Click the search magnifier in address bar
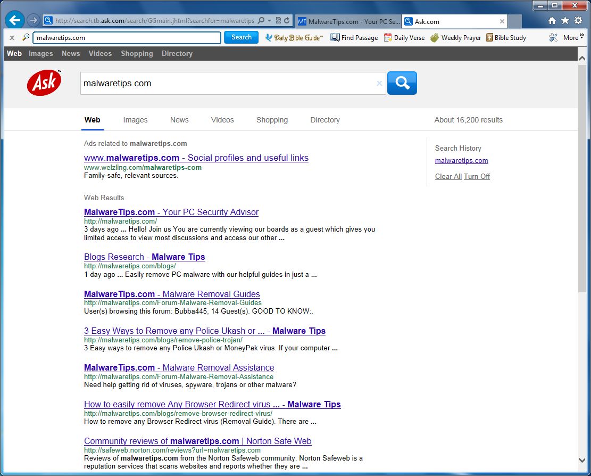The width and height of the screenshot is (591, 476). tap(261, 20)
